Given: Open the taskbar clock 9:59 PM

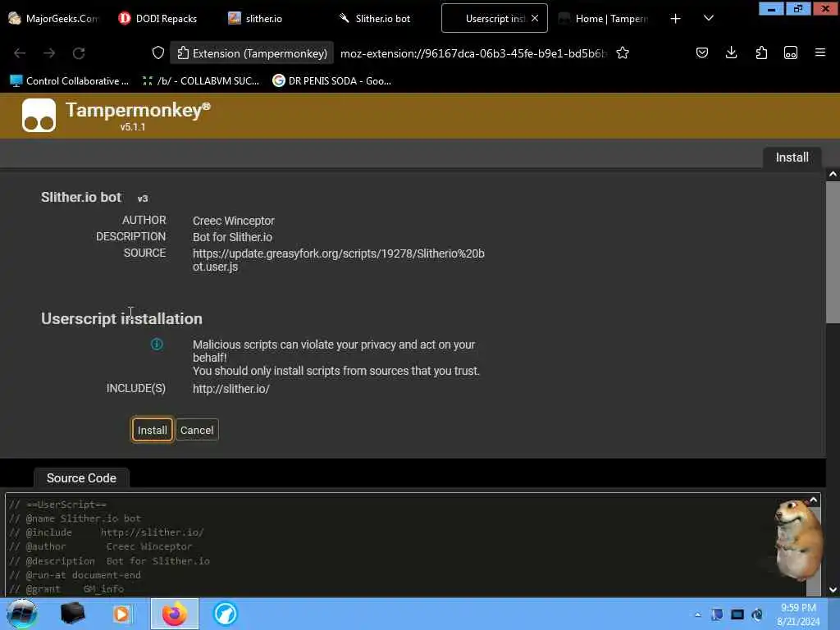Looking at the screenshot, I should [798, 614].
